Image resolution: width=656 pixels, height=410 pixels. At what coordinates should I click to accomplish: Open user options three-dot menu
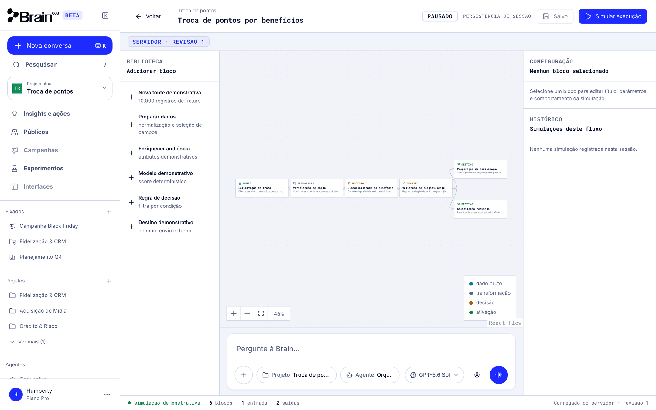point(107,395)
